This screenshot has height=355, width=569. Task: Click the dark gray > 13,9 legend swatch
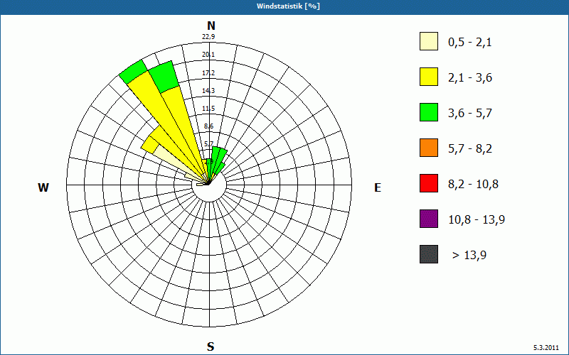click(x=429, y=254)
